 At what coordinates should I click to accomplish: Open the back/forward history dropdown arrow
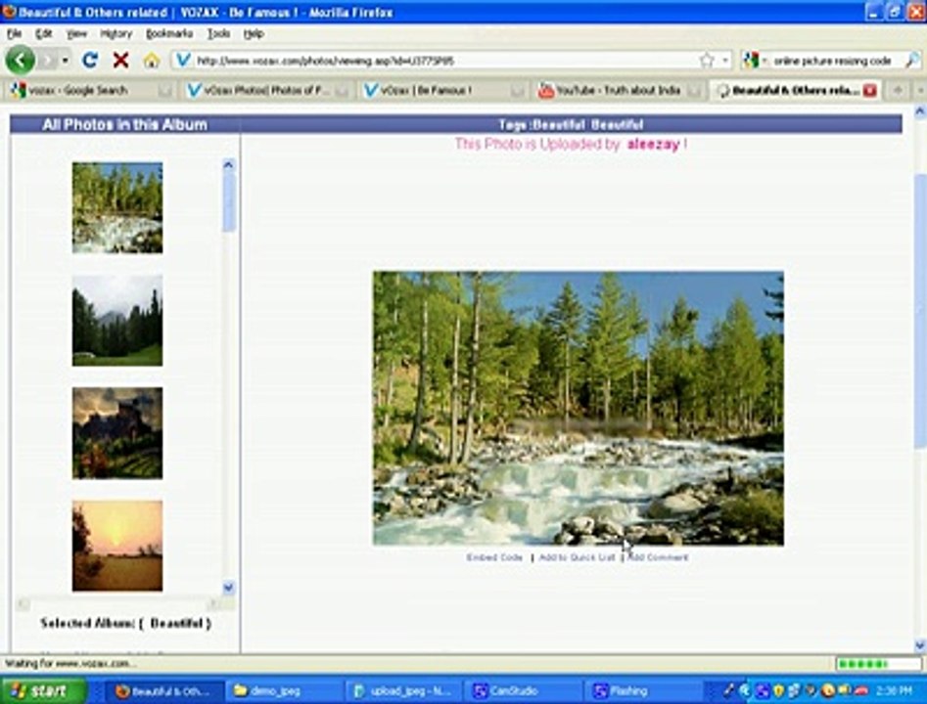point(65,61)
